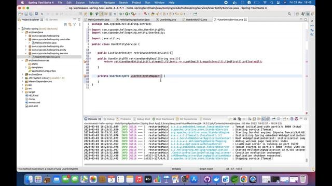Click the Save All toolbar icon

(x=31, y=14)
